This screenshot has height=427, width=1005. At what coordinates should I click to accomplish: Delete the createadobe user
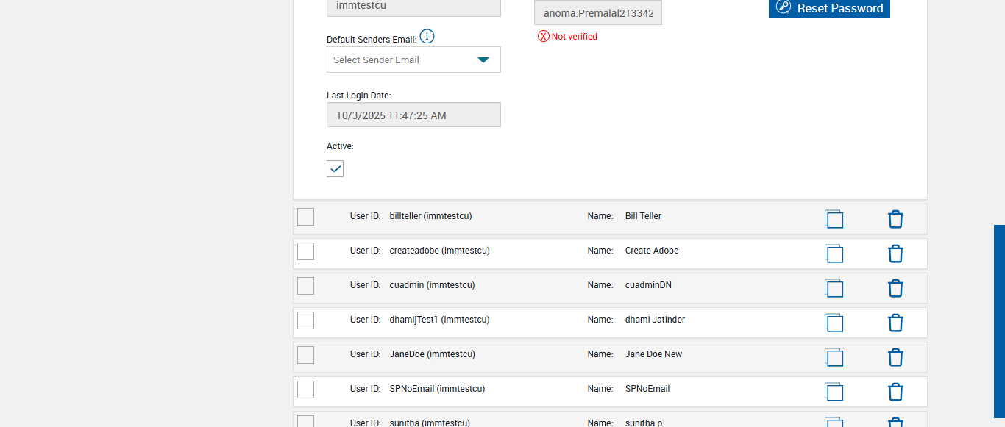coord(895,254)
